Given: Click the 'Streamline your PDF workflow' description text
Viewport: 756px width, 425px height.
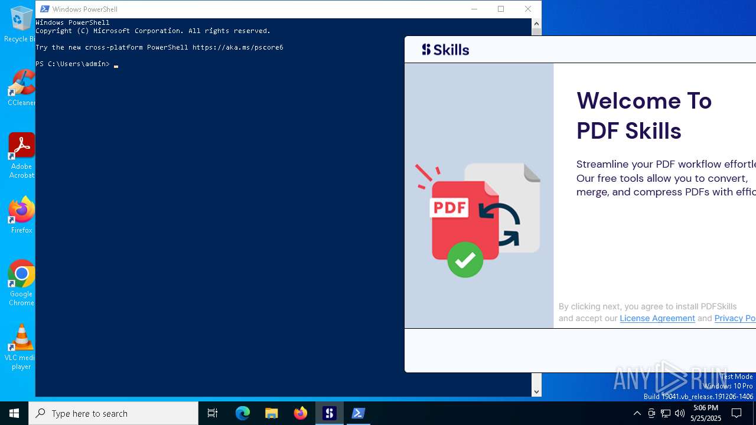Looking at the screenshot, I should click(x=666, y=178).
